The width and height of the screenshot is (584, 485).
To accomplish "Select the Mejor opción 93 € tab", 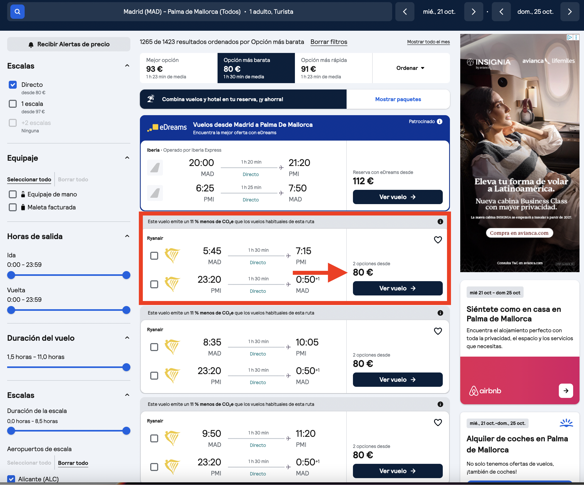I will click(x=179, y=68).
